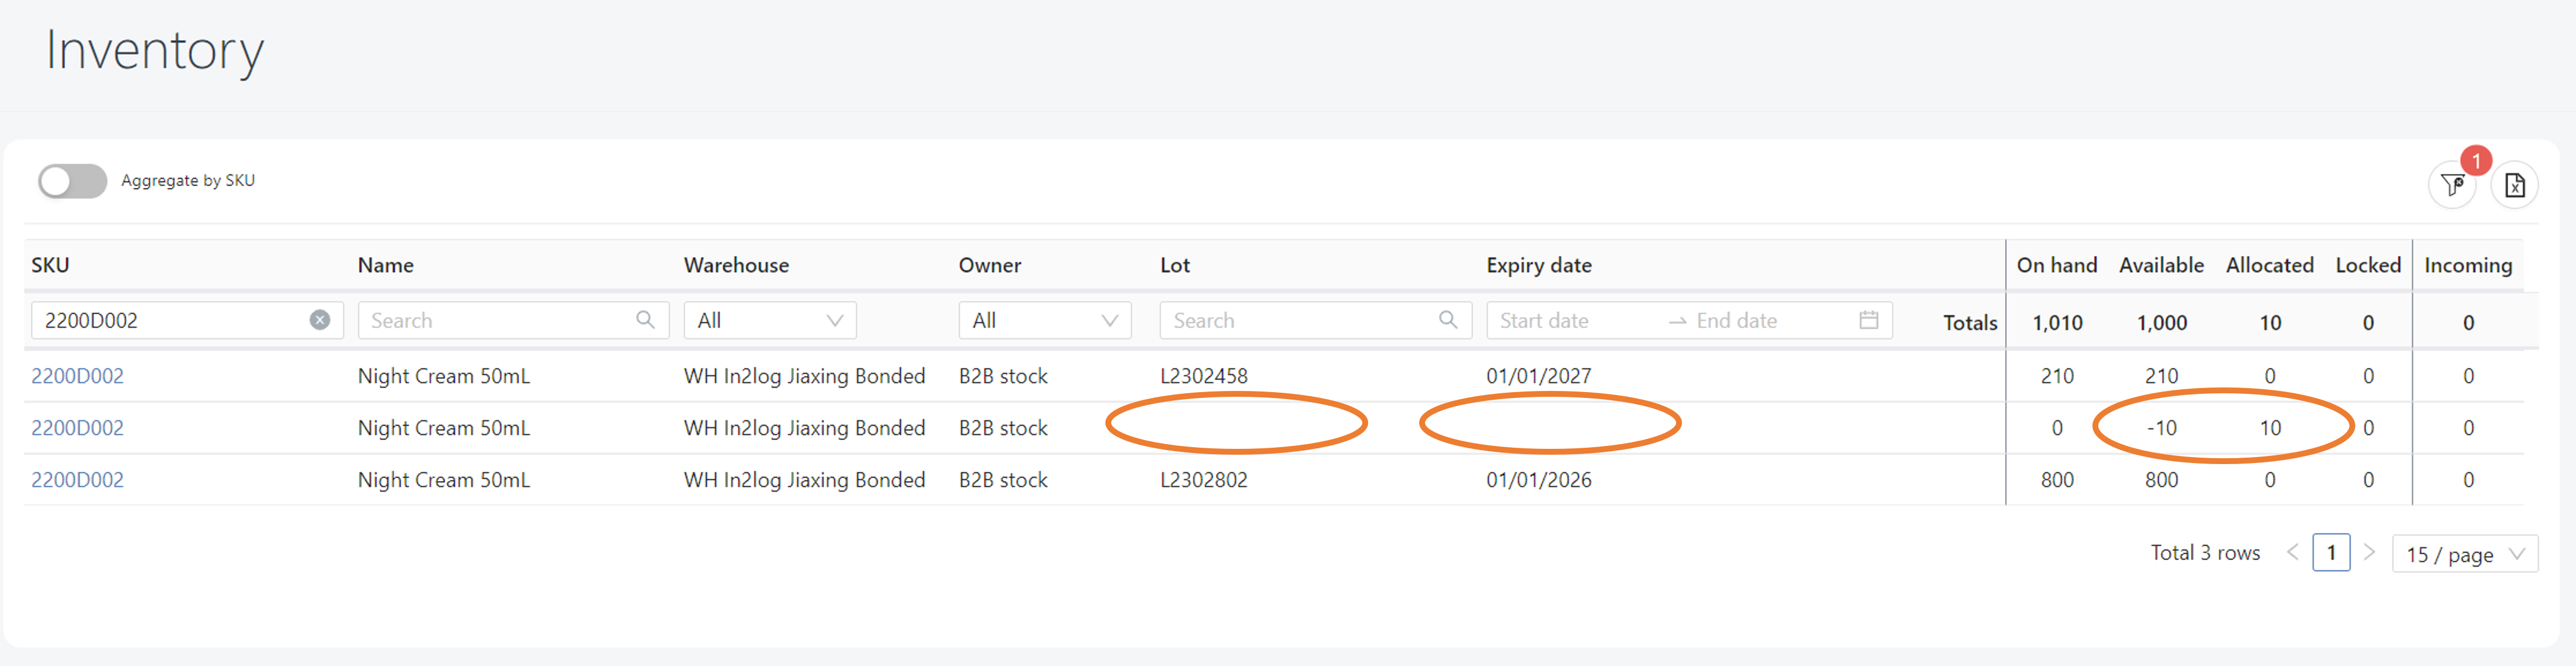Open the filter icon with red badge

click(2452, 185)
